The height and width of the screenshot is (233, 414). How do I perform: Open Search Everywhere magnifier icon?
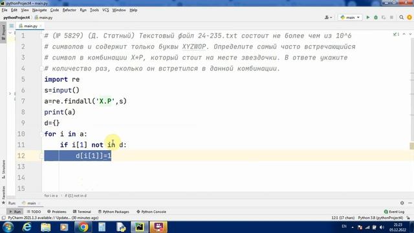[401, 17]
